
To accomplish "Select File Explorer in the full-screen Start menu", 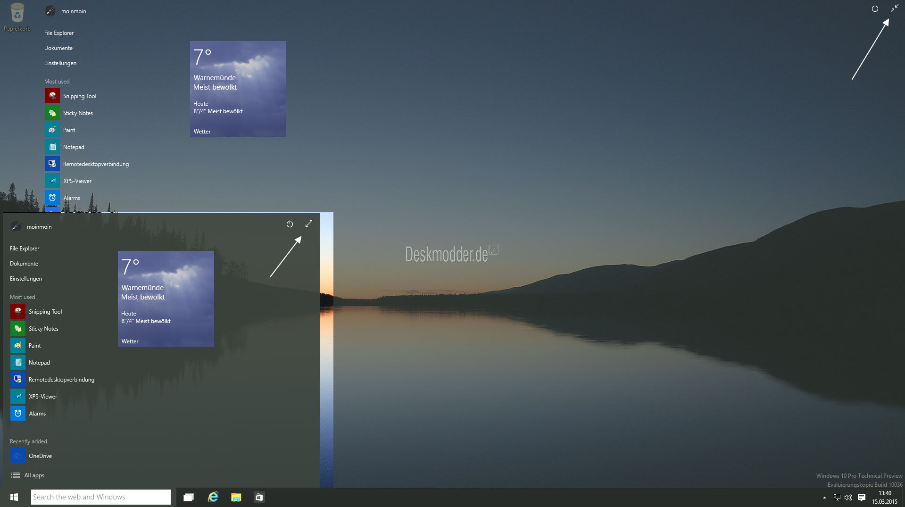I will (x=59, y=33).
